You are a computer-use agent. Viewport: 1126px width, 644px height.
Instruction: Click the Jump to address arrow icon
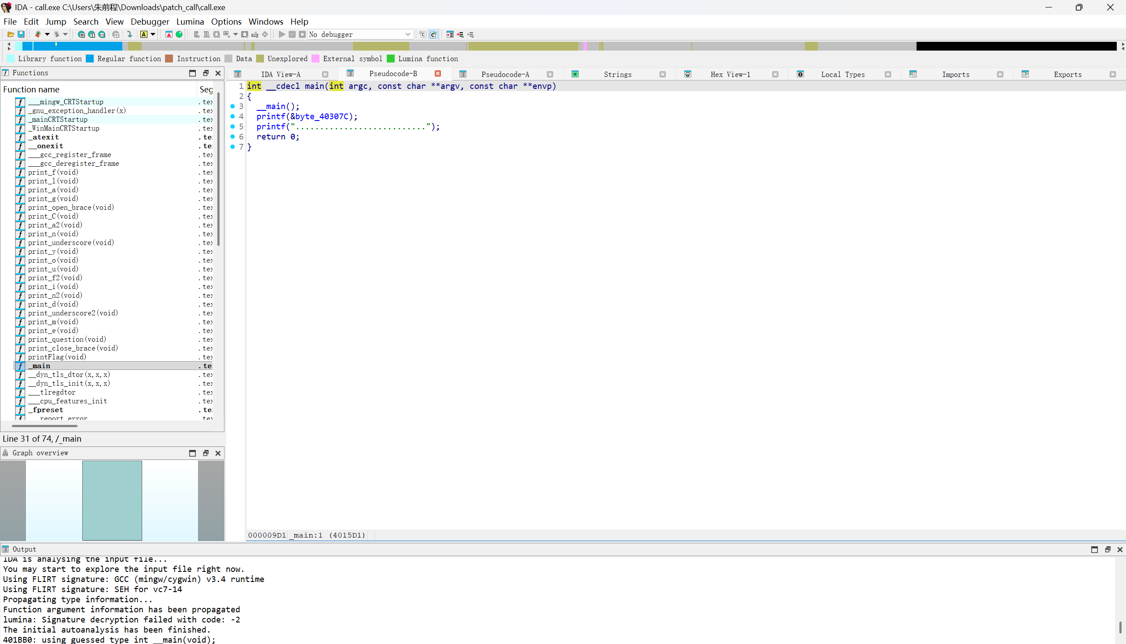[130, 34]
